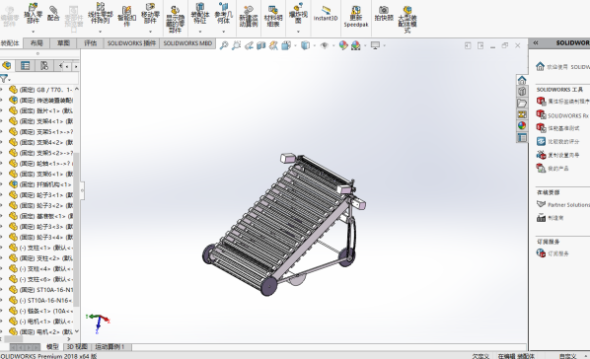The image size is (590, 359).
Task: Expand the 电机<1> tree node
Action: (2, 322)
